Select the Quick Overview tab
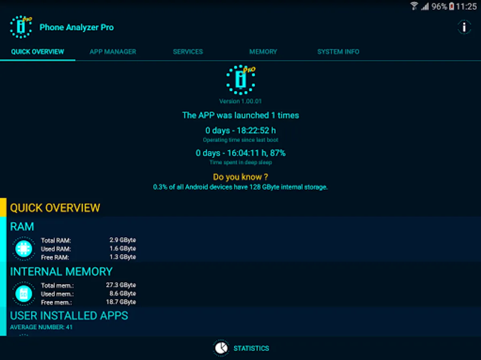 (x=38, y=52)
